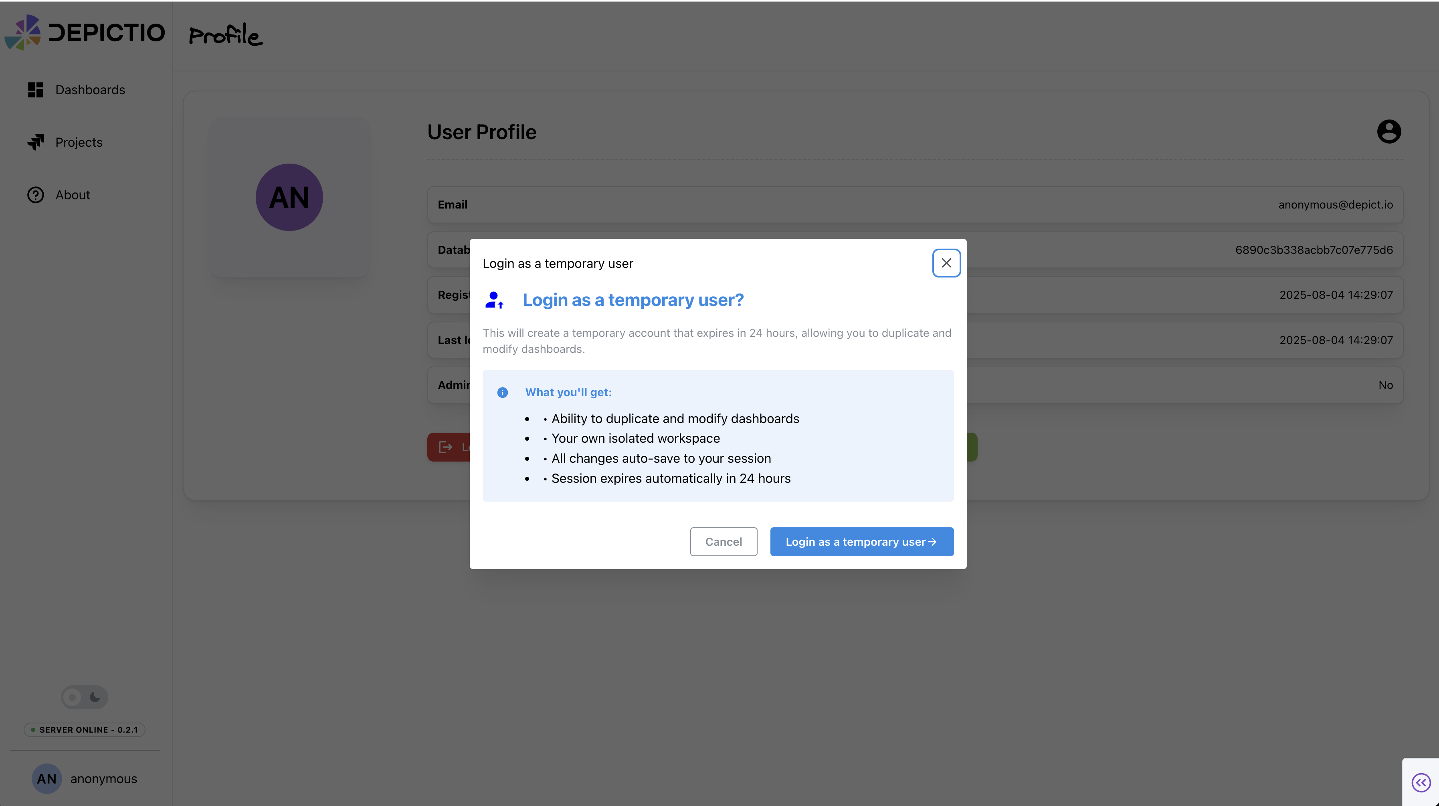Click the Server Online status badge
The height and width of the screenshot is (806, 1439).
coord(84,729)
